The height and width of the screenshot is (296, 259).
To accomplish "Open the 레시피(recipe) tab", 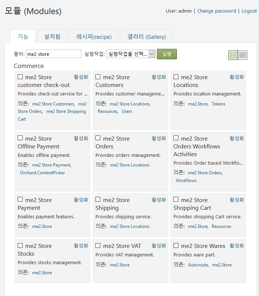I will tap(94, 36).
